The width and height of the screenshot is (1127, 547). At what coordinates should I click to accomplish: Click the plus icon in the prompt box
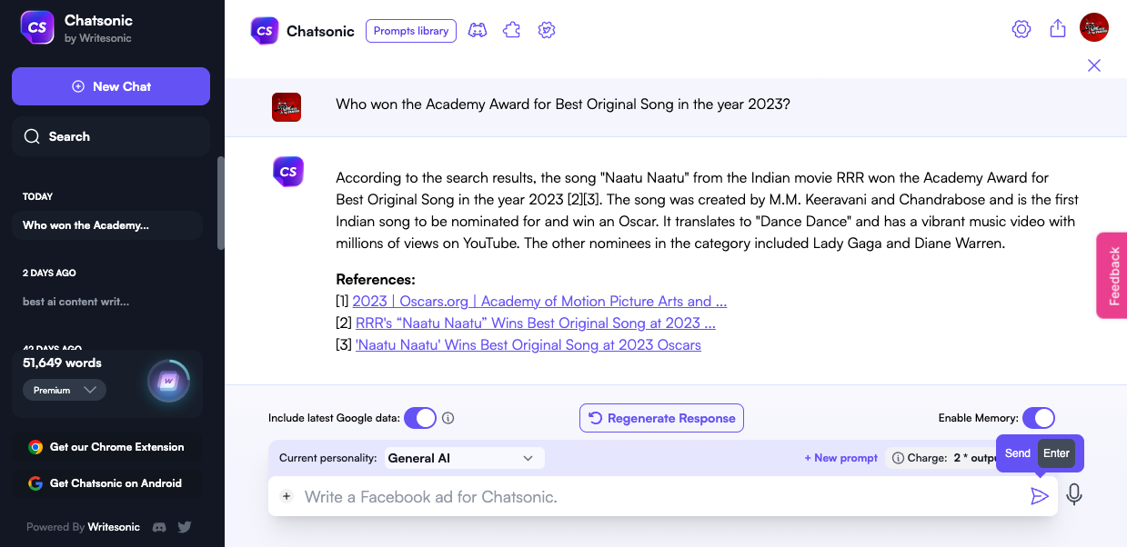[x=287, y=496]
